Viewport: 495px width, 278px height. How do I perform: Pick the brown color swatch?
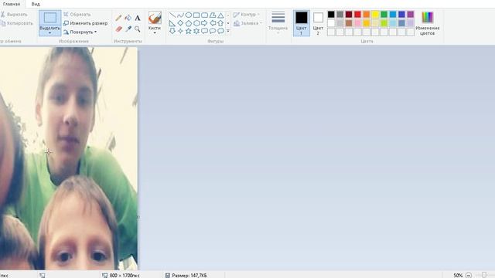point(349,23)
